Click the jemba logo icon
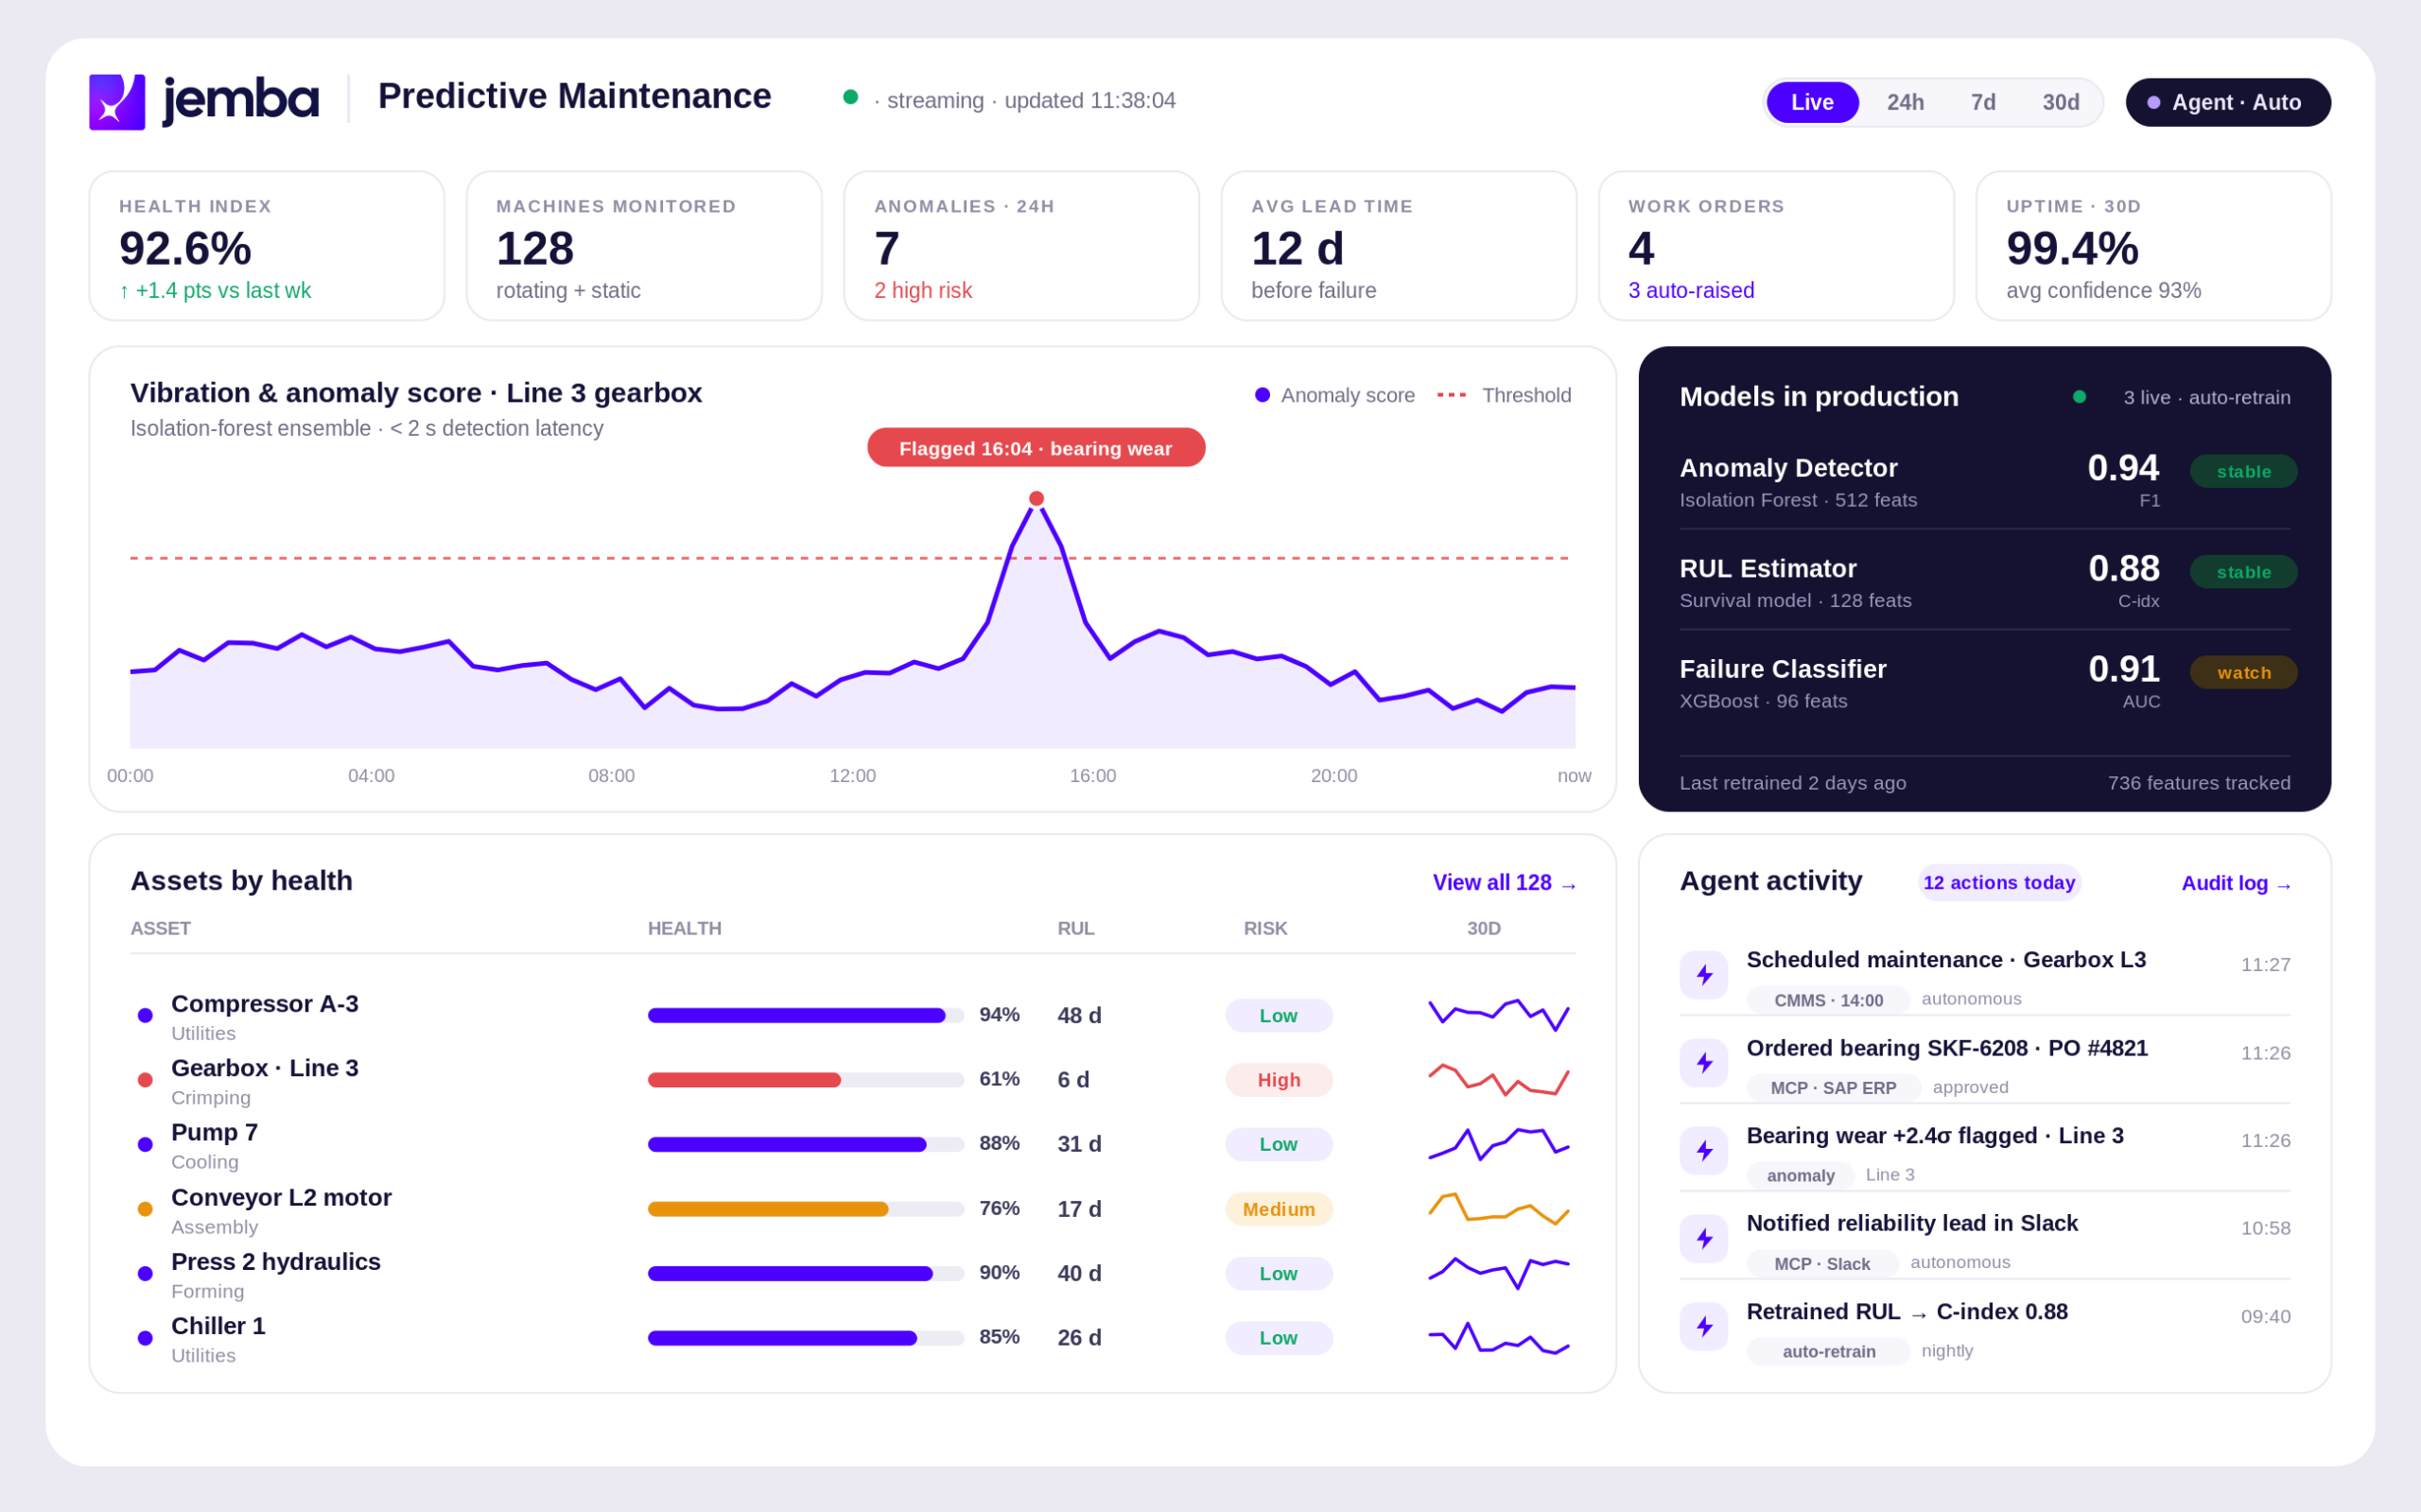2421x1512 pixels. tap(117, 102)
